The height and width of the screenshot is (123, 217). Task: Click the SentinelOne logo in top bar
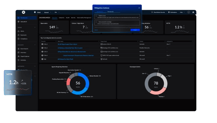(x=24, y=12)
